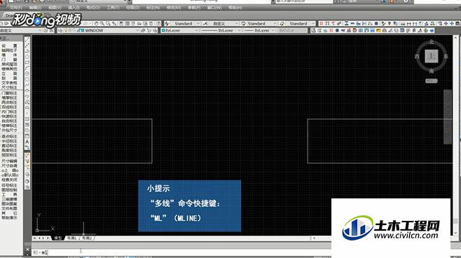
Task: Expand 房间屋顶 in Tangent panel
Action: pyautogui.click(x=9, y=64)
